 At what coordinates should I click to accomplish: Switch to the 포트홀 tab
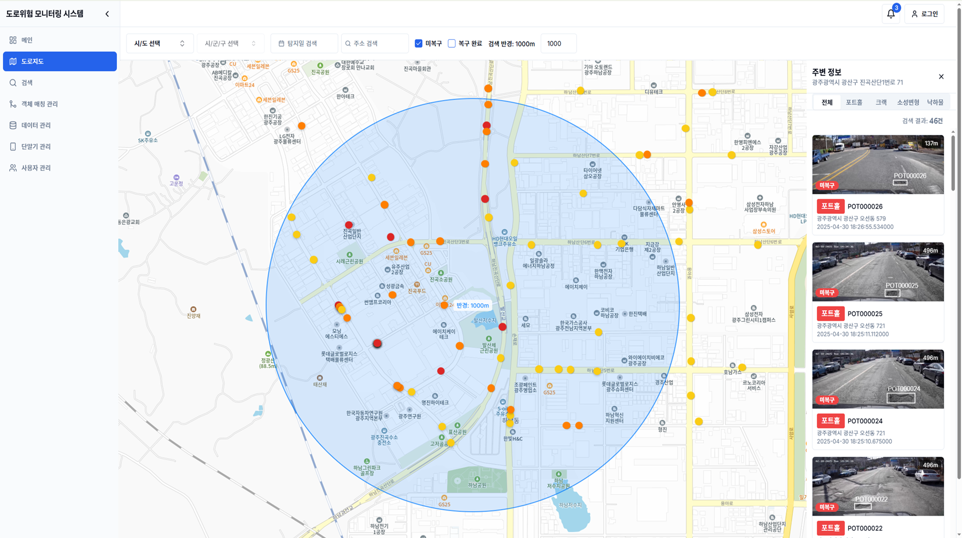854,102
